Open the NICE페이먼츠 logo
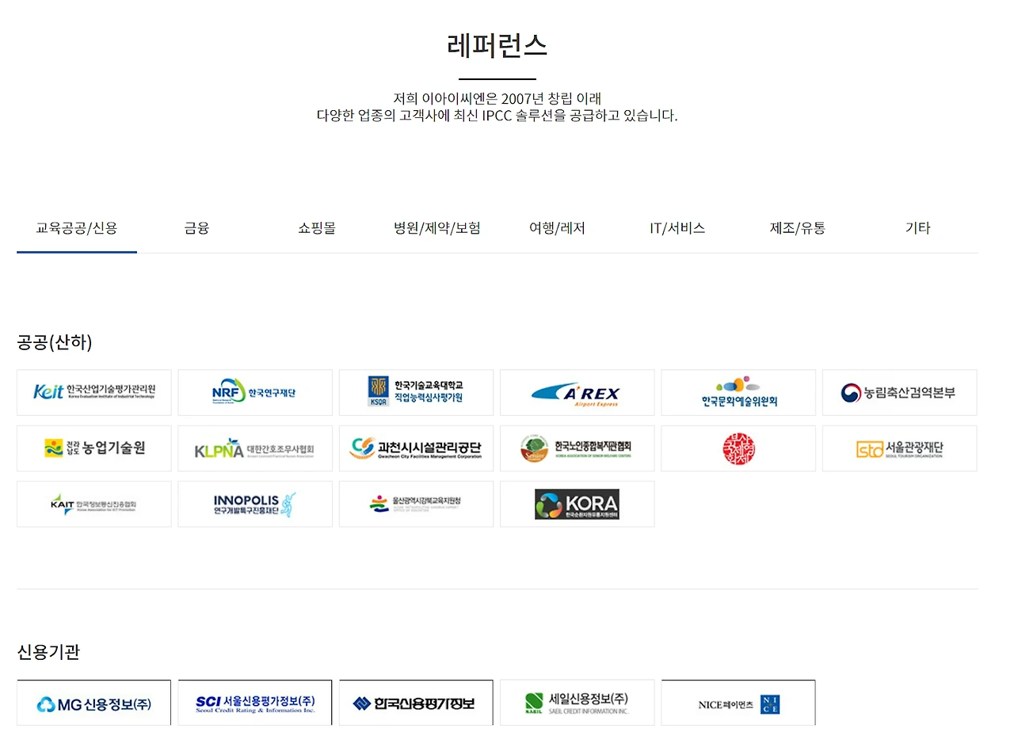The image size is (1014, 751). click(x=738, y=703)
